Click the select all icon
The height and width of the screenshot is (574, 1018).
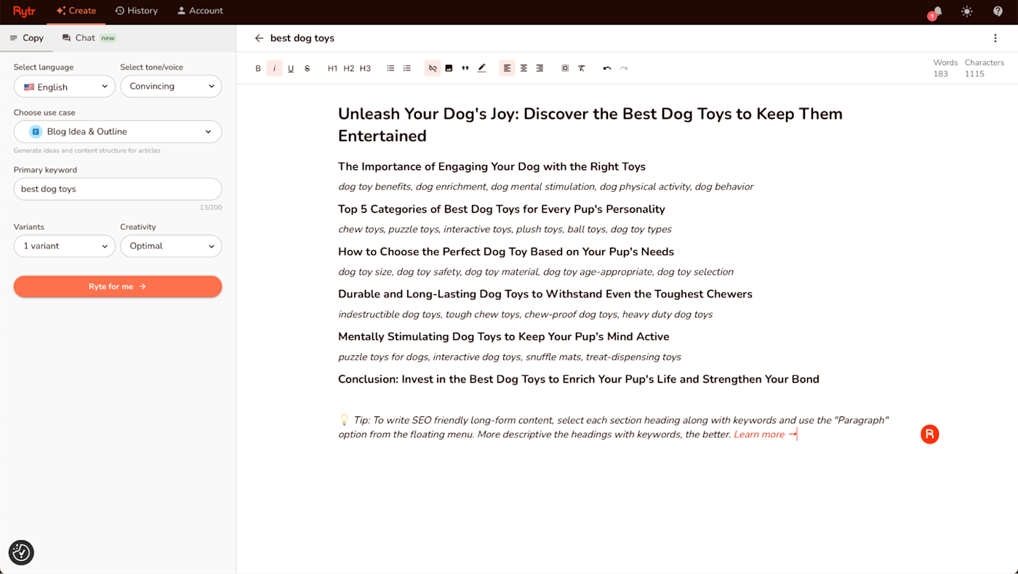point(565,68)
